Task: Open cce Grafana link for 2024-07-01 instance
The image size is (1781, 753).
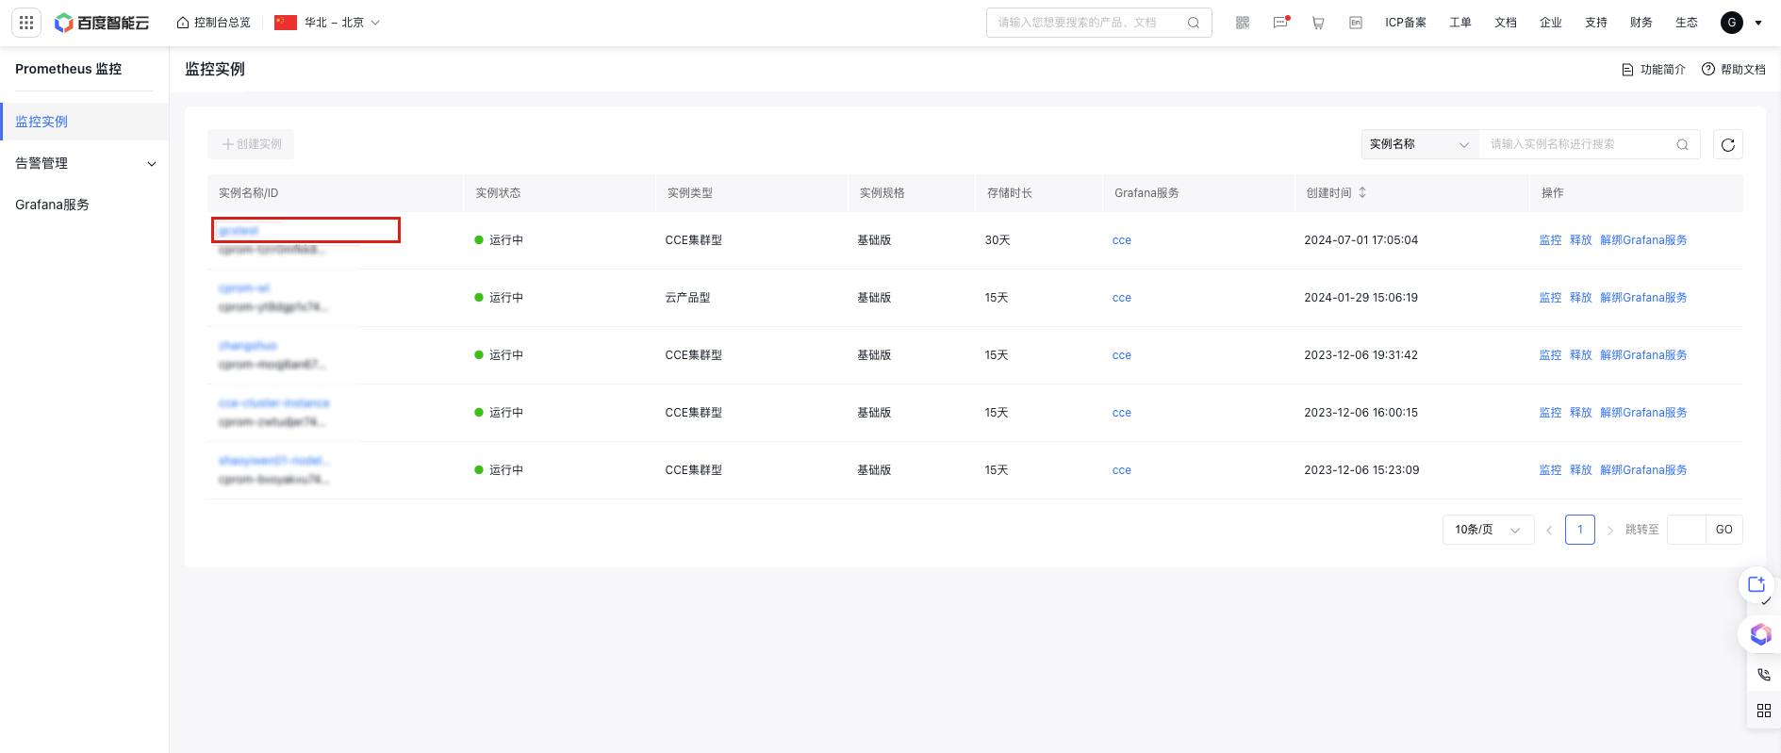Action: coord(1121,240)
